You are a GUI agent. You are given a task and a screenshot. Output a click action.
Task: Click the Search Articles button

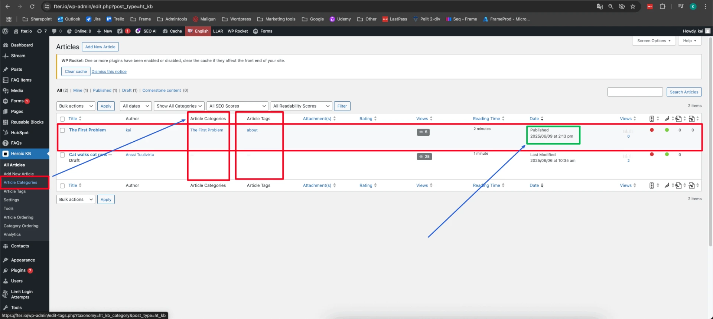point(684,92)
